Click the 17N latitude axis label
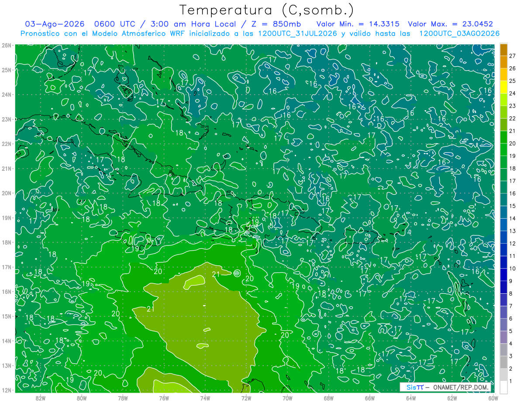This screenshot has height=404, width=524. tap(7, 267)
